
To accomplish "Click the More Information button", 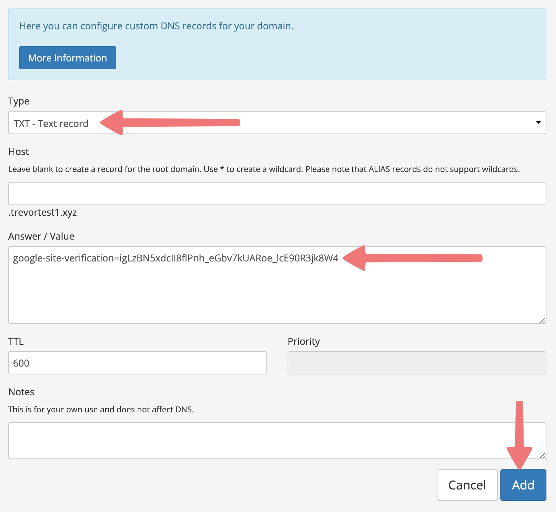I will point(68,58).
